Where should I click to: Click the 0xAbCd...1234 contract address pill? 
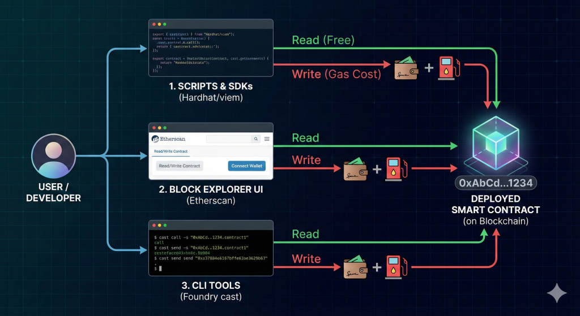(x=496, y=183)
